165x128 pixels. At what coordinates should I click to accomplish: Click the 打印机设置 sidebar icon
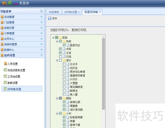pyautogui.click(x=5, y=89)
